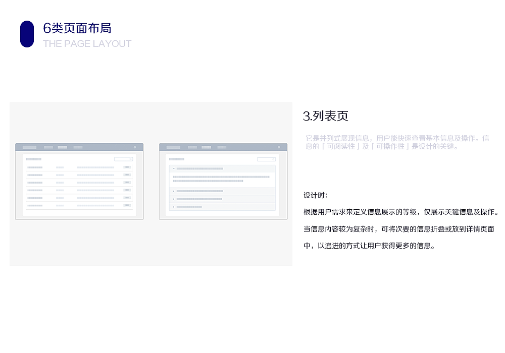This screenshot has width=505, height=353.
Task: Select the second nav item in the right wireframe navbar
Action: 192,147
